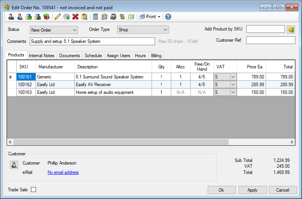Click the percent discount icon
The height and width of the screenshot is (199, 302).
[x=122, y=17]
